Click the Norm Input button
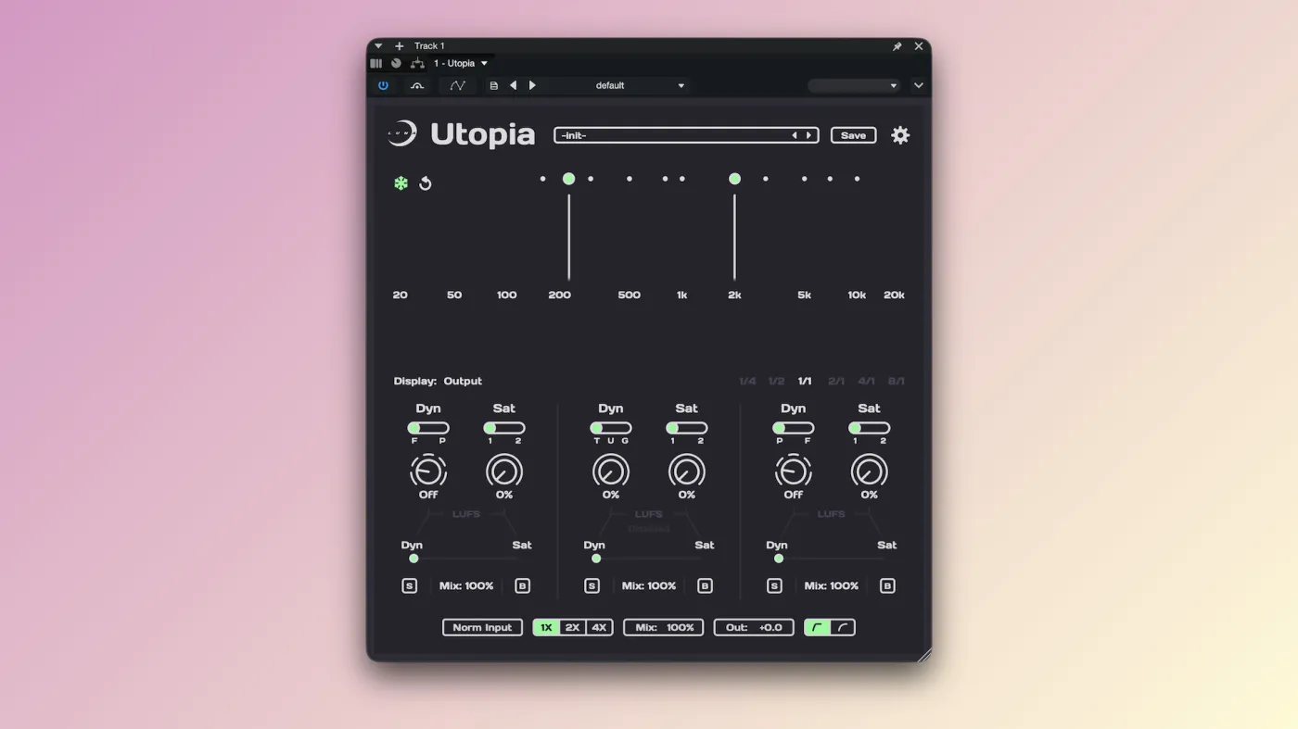1298x729 pixels. coord(482,627)
